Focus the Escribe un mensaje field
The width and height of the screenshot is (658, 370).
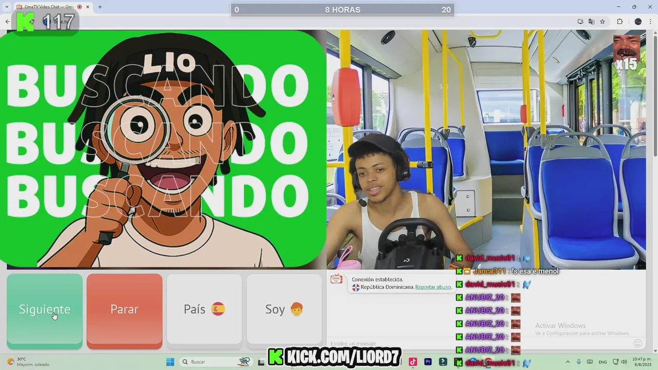point(478,343)
